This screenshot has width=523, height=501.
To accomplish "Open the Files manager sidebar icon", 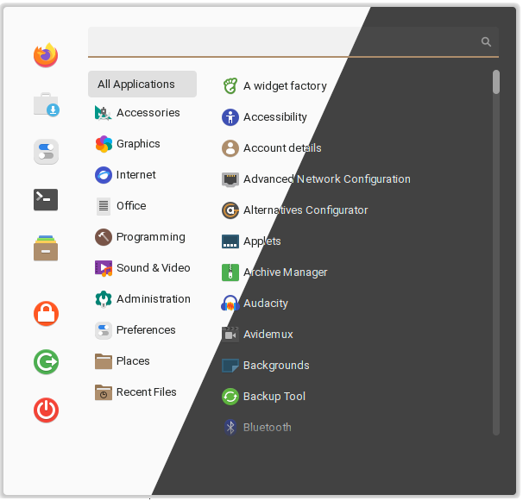I will 46,248.
